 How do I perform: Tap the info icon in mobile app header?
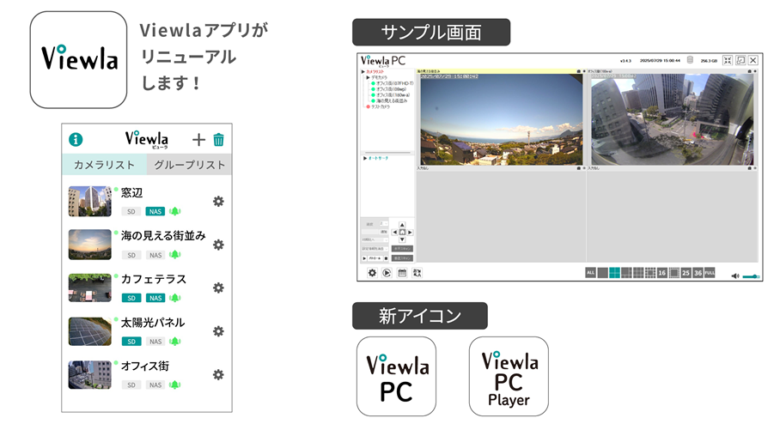tap(76, 139)
